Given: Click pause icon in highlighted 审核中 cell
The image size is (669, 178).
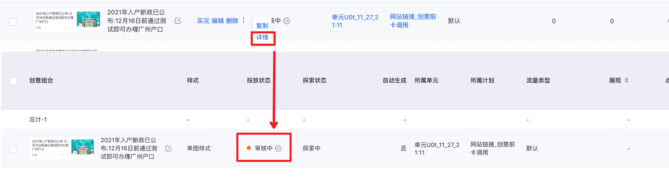Looking at the screenshot, I should 278,148.
